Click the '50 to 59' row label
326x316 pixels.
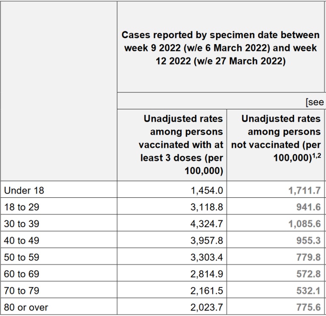21,257
